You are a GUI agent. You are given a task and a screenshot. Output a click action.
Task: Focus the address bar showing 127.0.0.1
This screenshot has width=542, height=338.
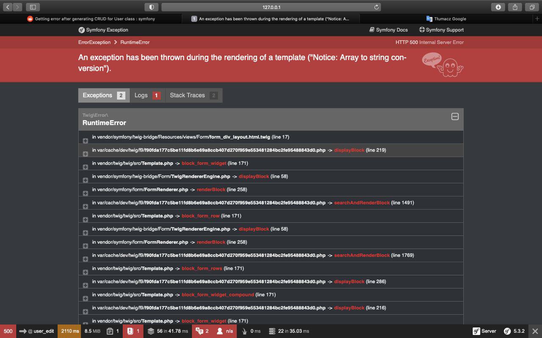pos(271,7)
